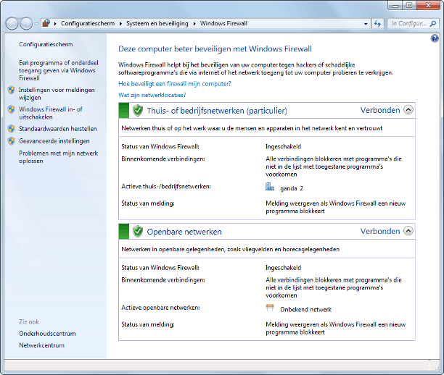Click Ingeschakeld status under Openbare netwerken
This screenshot has width=444, height=375.
point(283,268)
